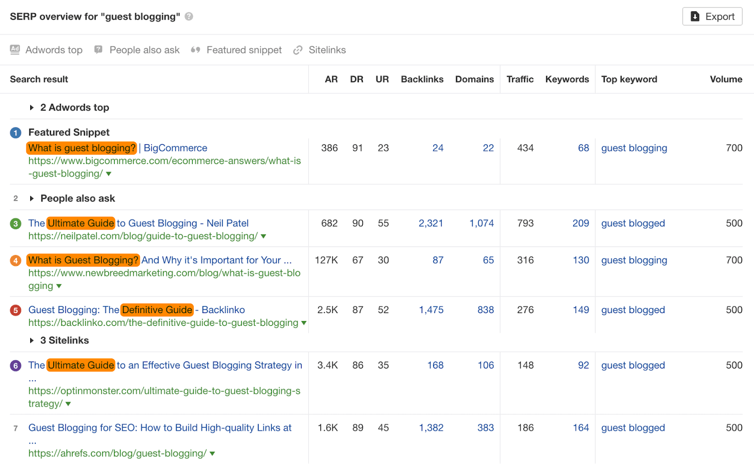Click the Sitelinks filter icon
The height and width of the screenshot is (464, 754).
coord(297,50)
